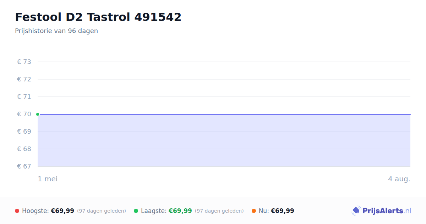Click the € 67 axis label
The width and height of the screenshot is (426, 224).
pos(24,166)
